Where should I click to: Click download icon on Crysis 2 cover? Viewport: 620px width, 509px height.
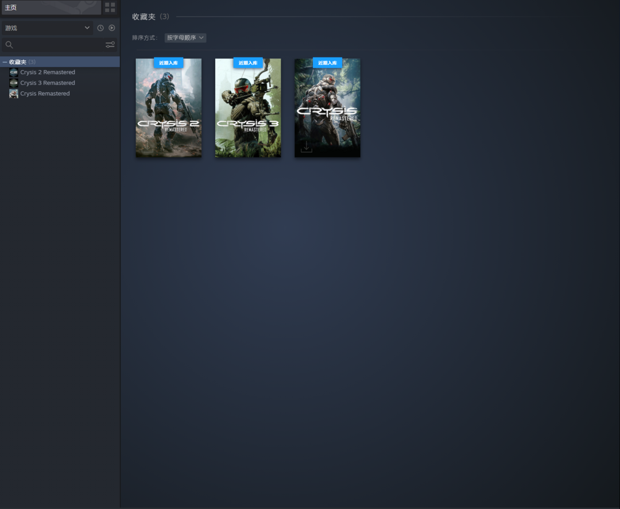[x=148, y=148]
